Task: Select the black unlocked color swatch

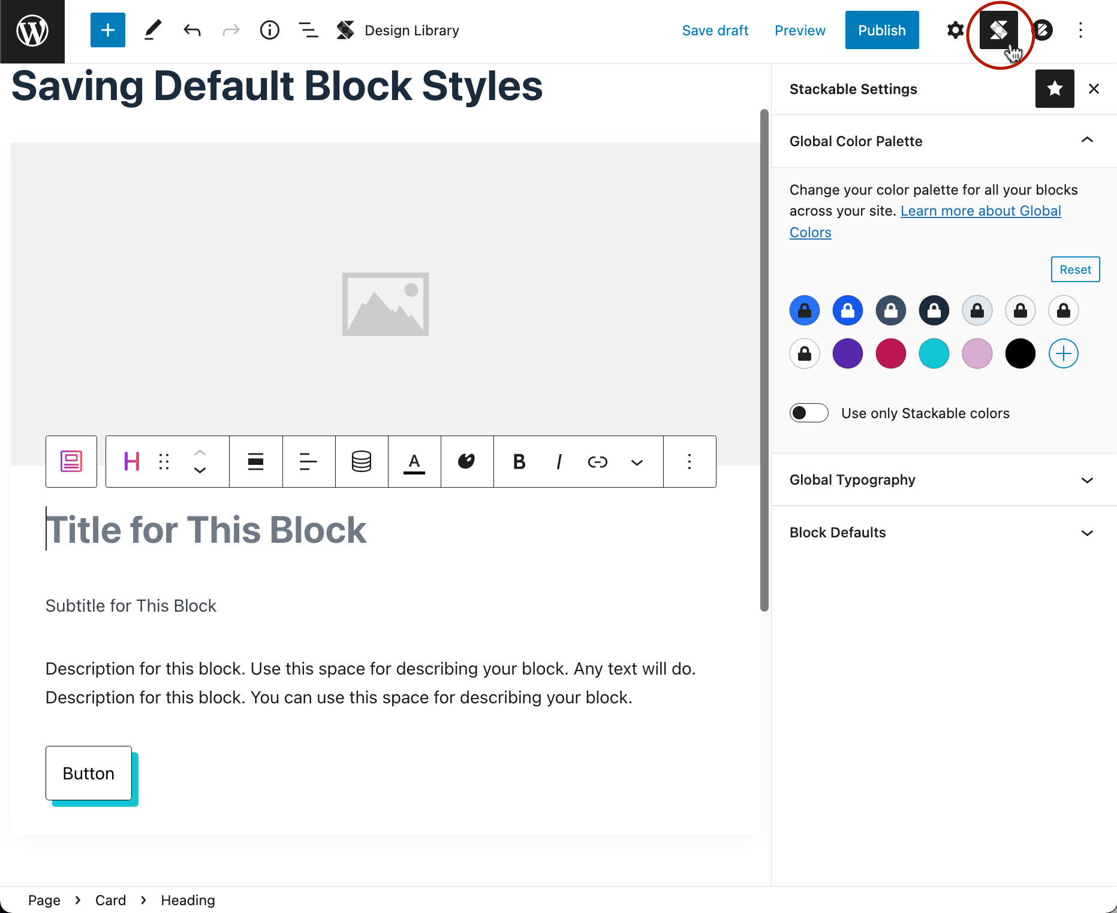Action: 1020,353
